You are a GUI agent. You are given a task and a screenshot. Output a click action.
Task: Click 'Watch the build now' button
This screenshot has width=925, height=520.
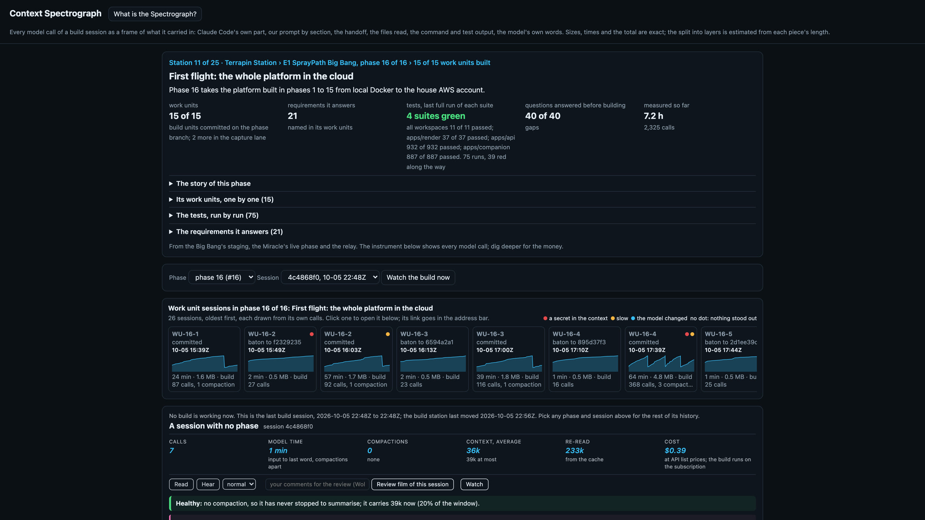point(418,277)
